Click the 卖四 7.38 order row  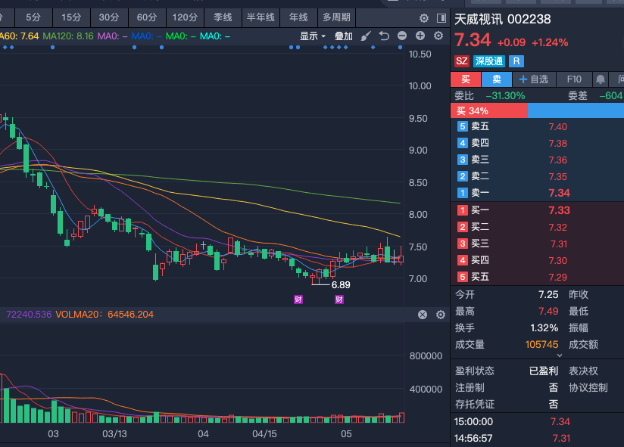point(537,144)
